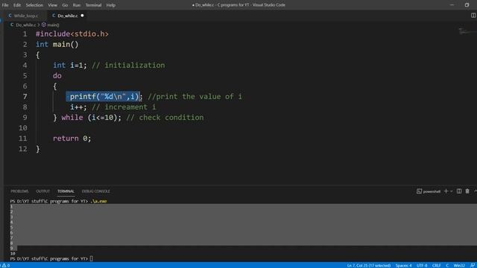Split the terminal pane

point(459,191)
